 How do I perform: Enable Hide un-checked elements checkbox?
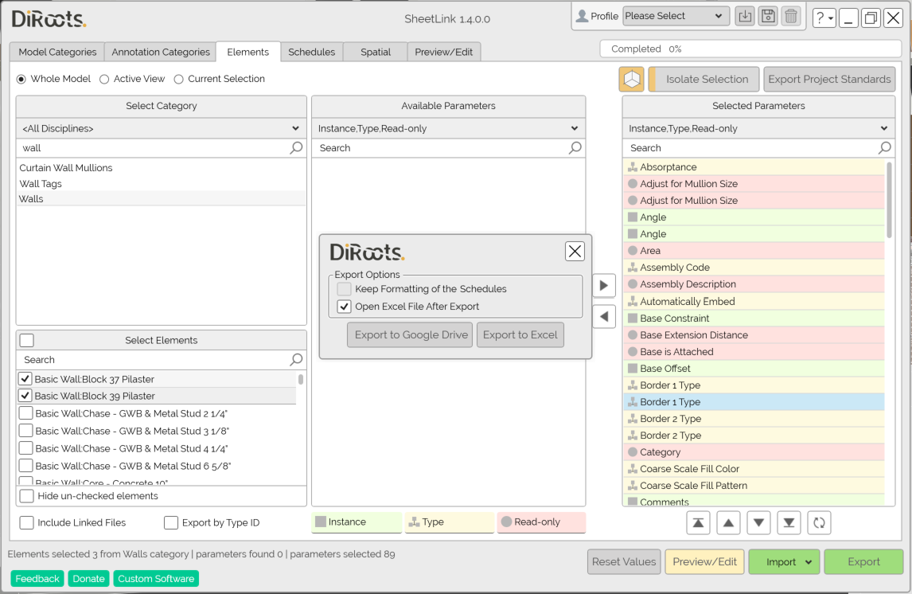(27, 496)
